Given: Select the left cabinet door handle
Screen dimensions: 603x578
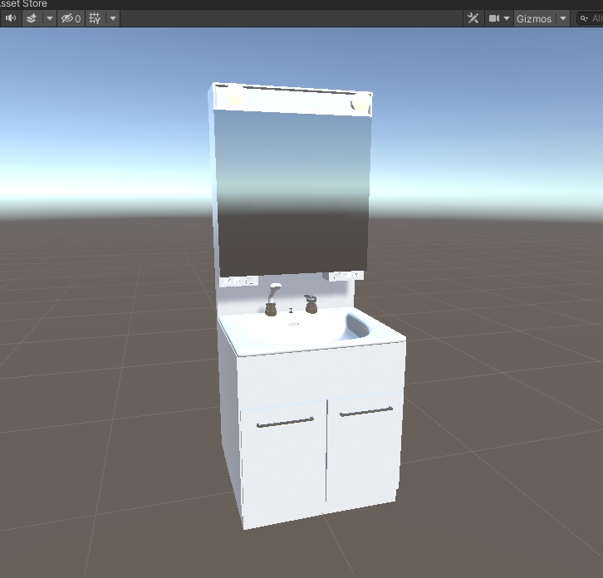Looking at the screenshot, I should 285,422.
